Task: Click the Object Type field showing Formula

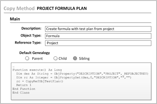Action: tap(98, 36)
